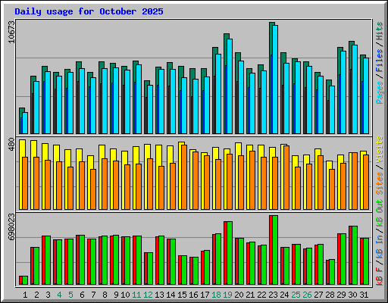Click the 10673 axis maximum label
The image size is (388, 303).
point(11,32)
